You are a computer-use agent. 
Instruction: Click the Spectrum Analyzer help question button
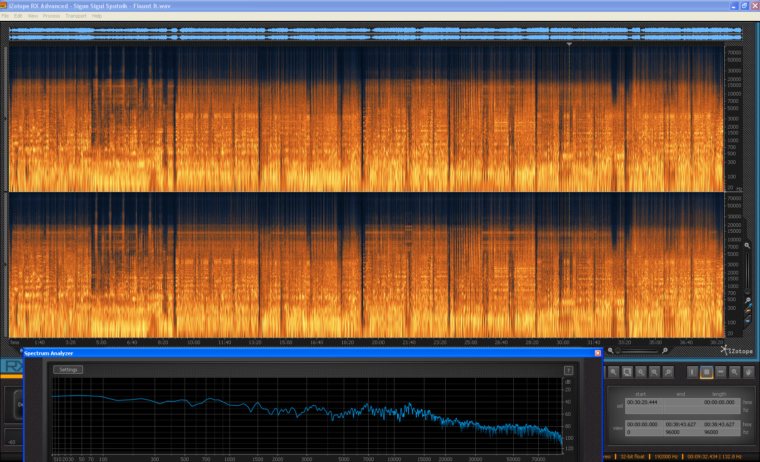[x=568, y=371]
